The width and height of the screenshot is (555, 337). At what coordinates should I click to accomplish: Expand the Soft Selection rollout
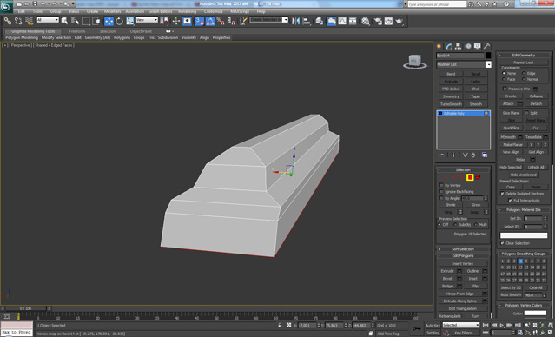pos(463,249)
